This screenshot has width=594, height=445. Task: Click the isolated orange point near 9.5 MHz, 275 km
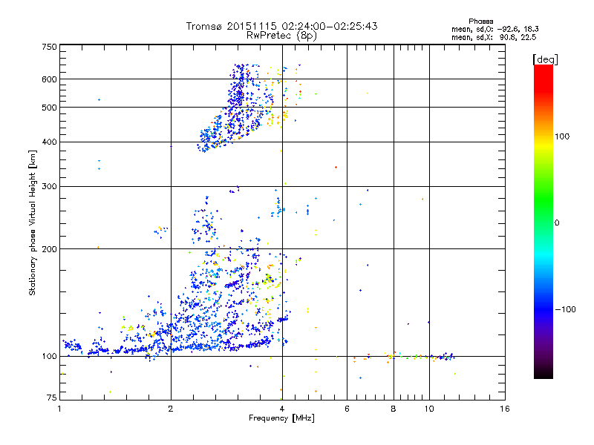pyautogui.click(x=422, y=199)
